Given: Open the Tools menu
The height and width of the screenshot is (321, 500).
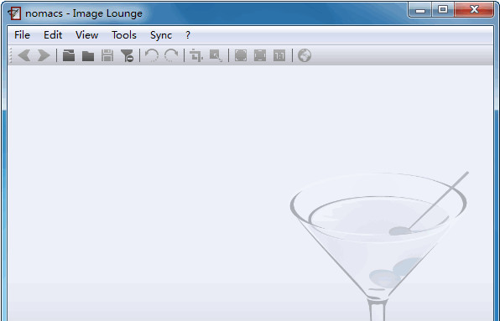Looking at the screenshot, I should click(x=124, y=35).
